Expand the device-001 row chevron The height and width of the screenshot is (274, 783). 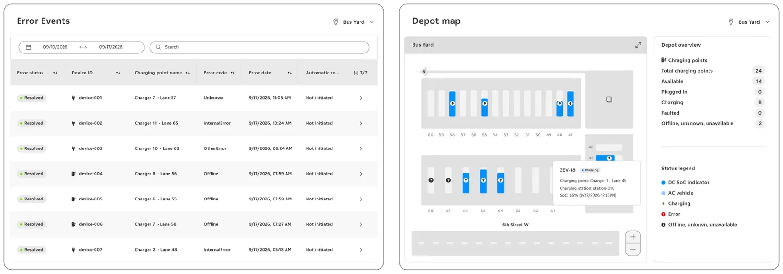tap(361, 98)
